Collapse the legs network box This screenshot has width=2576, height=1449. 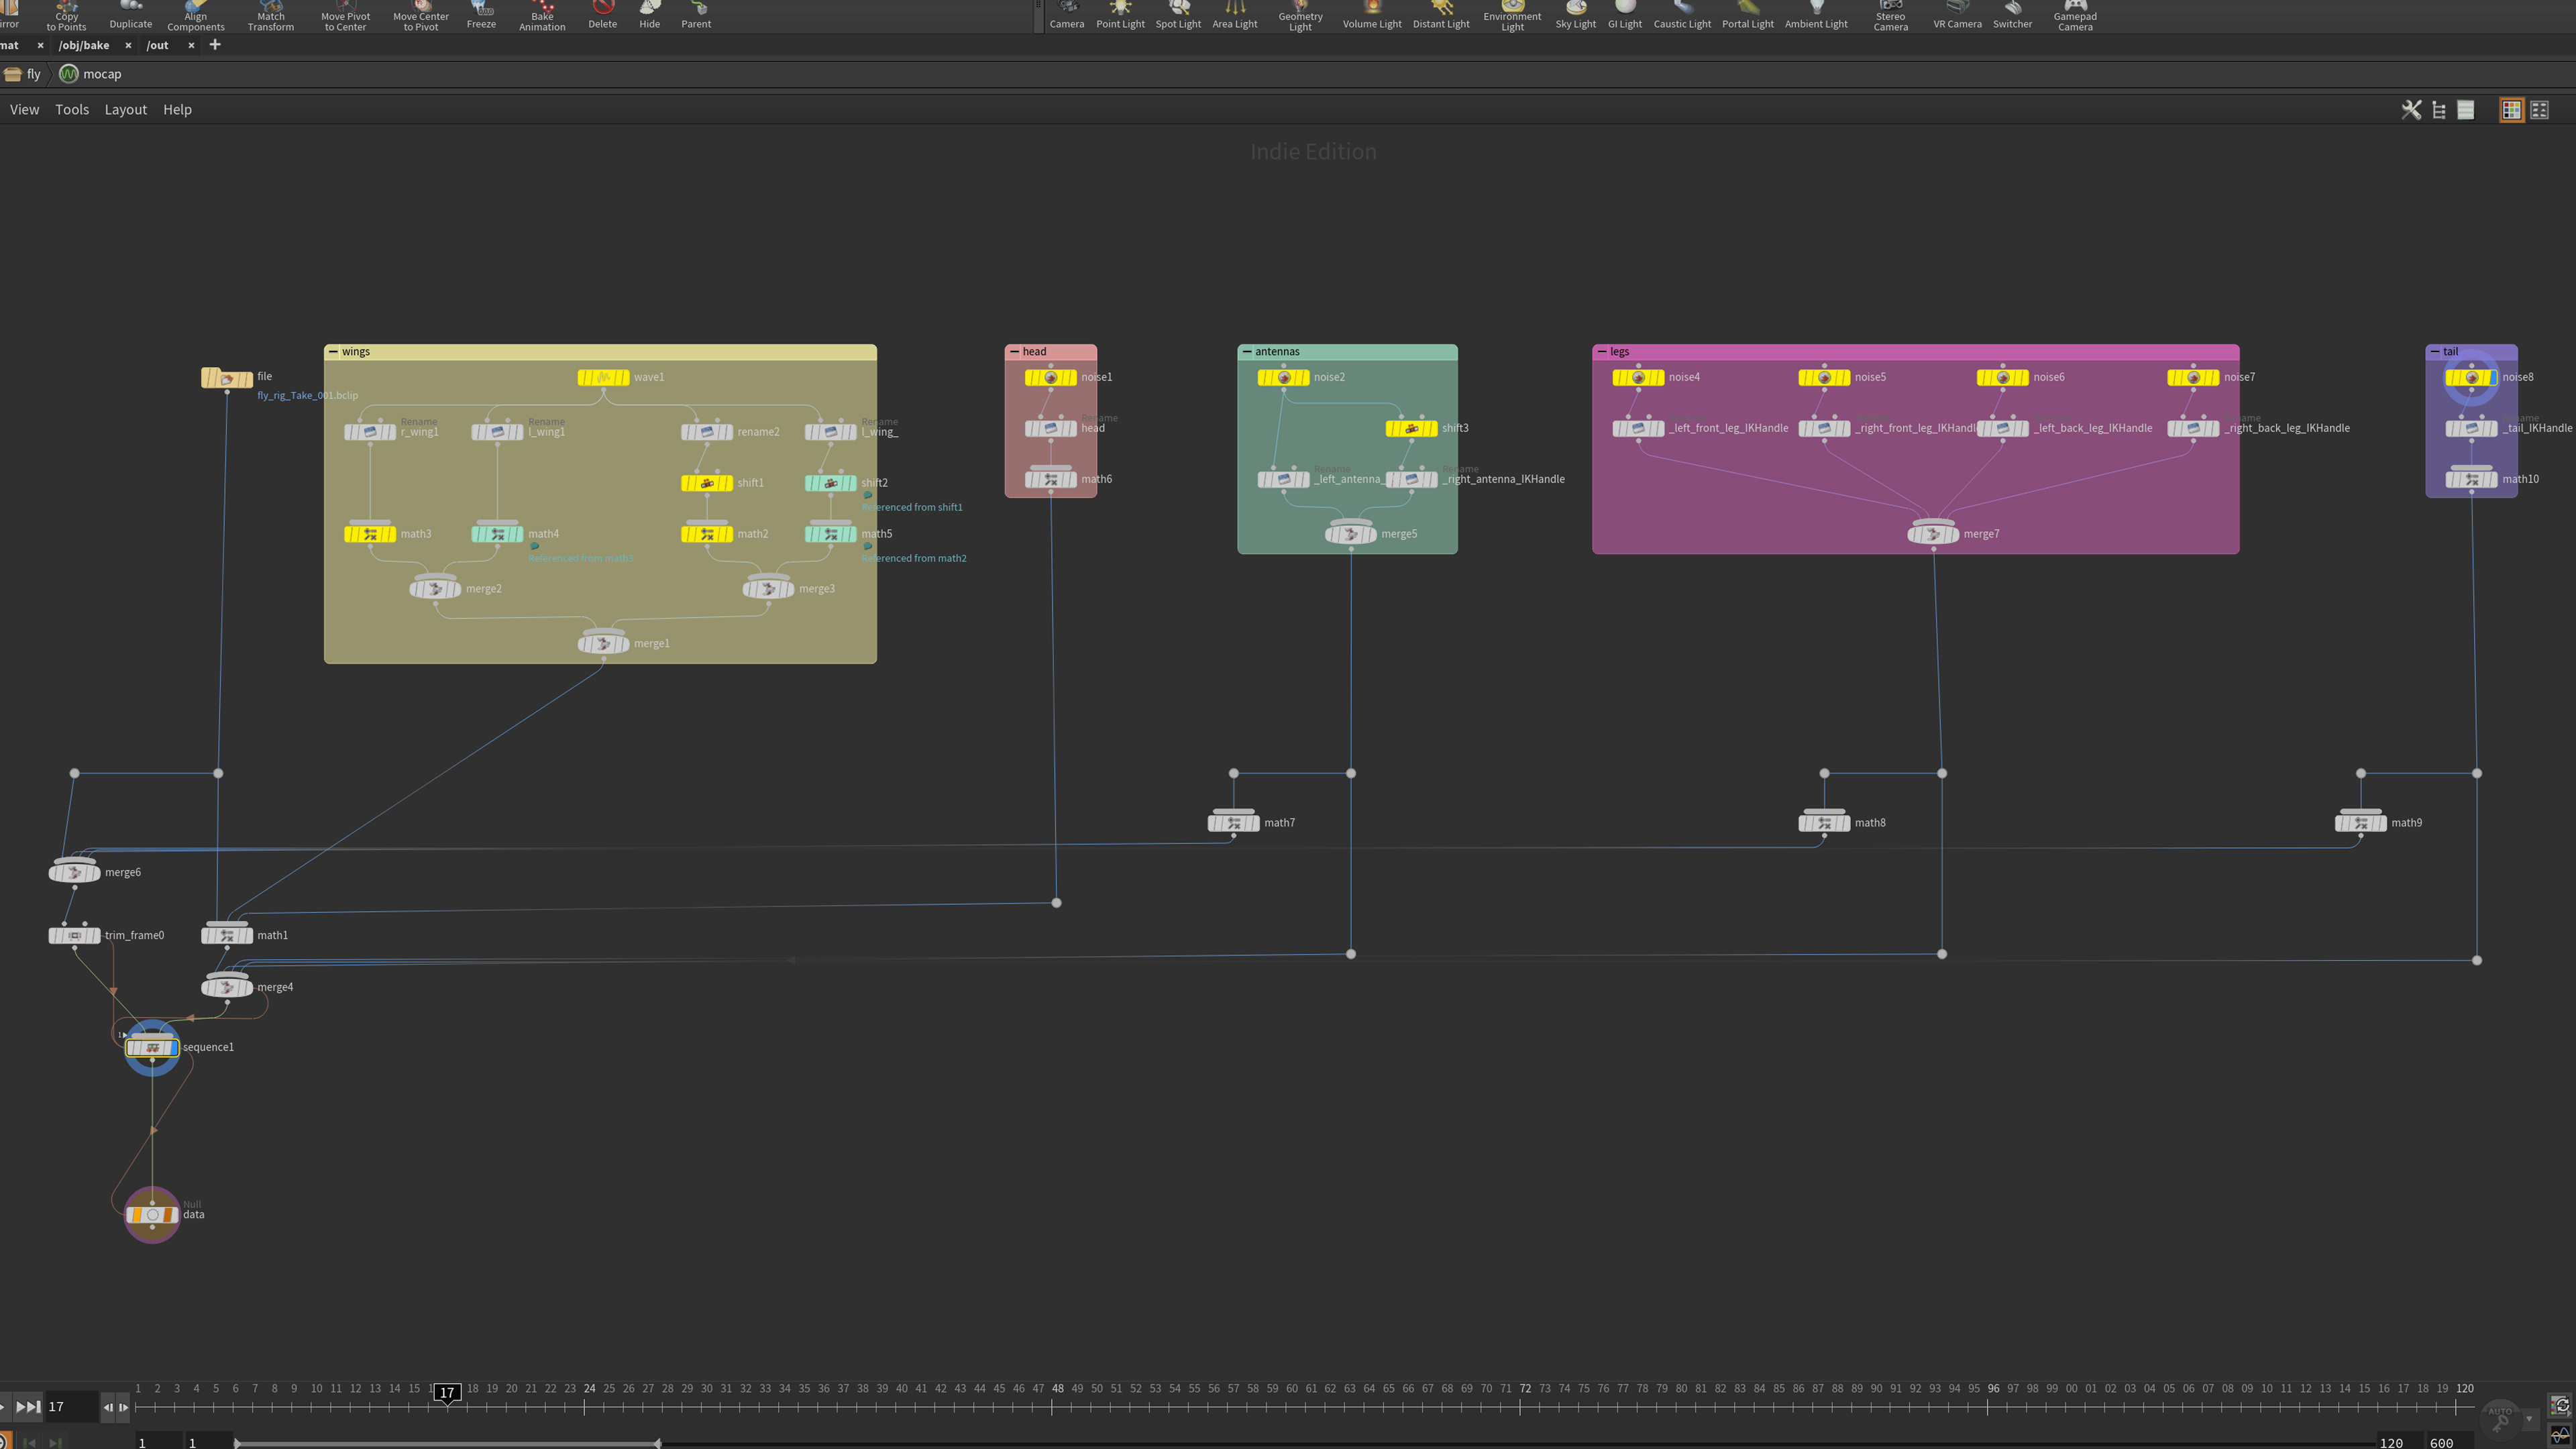1602,352
